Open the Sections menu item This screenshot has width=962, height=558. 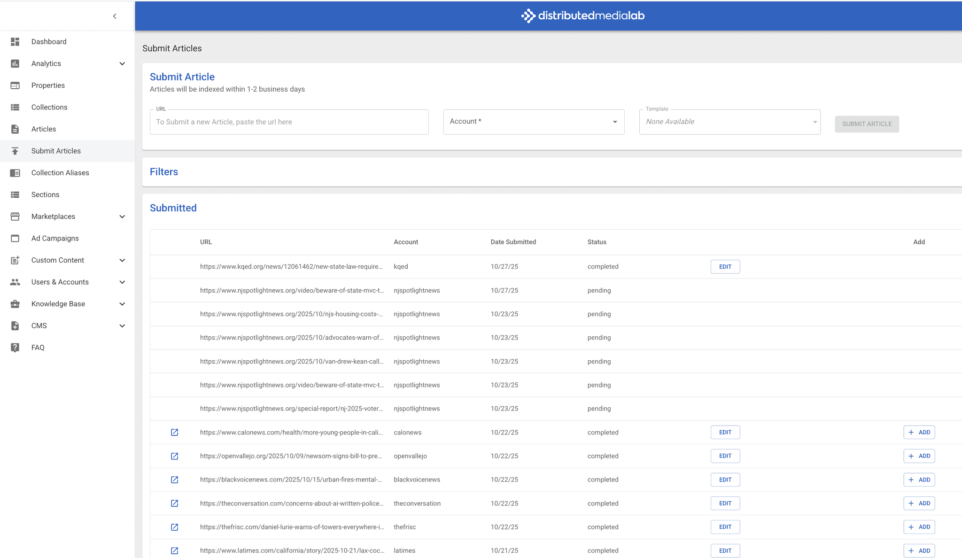[45, 194]
